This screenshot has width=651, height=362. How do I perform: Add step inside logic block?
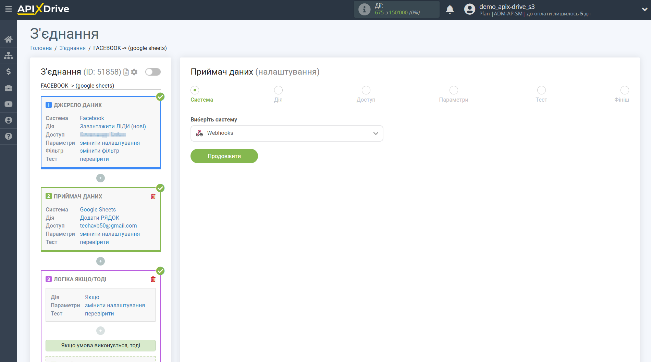100,331
